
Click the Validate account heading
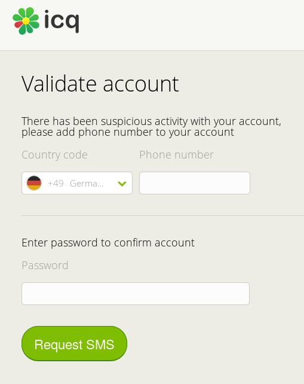click(100, 84)
